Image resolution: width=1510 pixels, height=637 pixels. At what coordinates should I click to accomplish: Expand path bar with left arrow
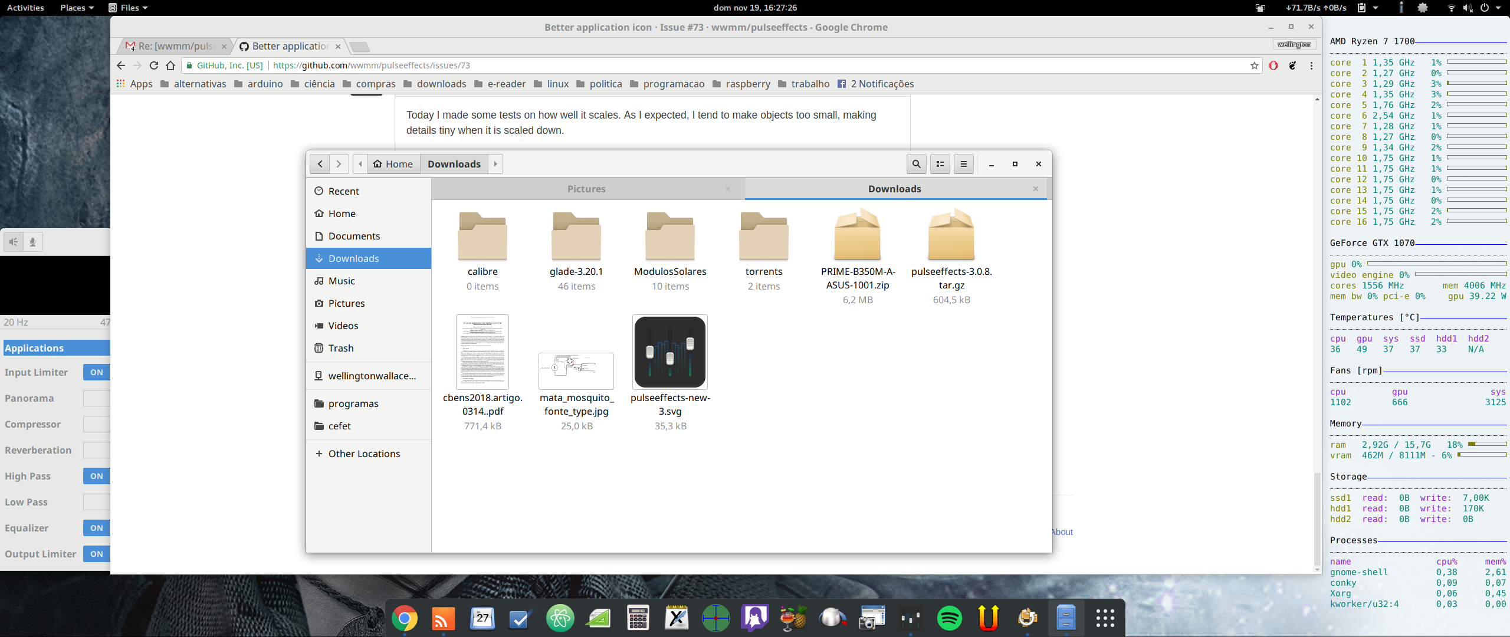click(360, 164)
